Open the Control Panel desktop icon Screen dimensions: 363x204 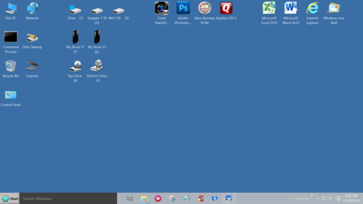(x=10, y=95)
